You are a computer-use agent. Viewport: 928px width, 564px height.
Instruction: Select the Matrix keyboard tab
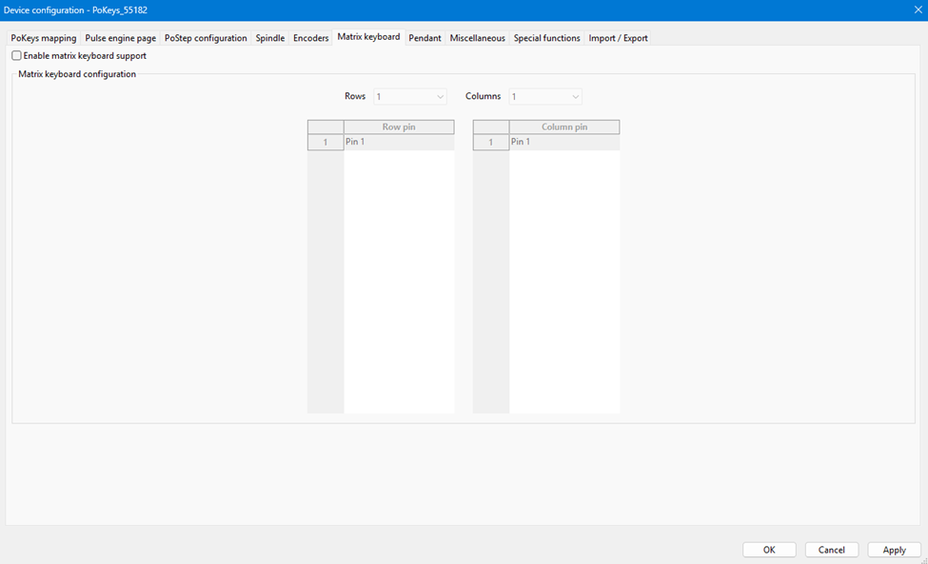[x=368, y=37]
